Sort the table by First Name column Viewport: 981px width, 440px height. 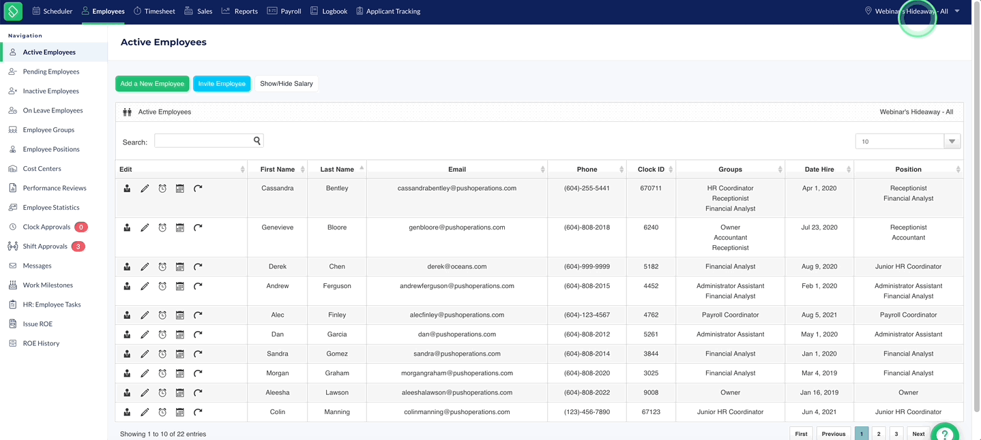coord(277,169)
